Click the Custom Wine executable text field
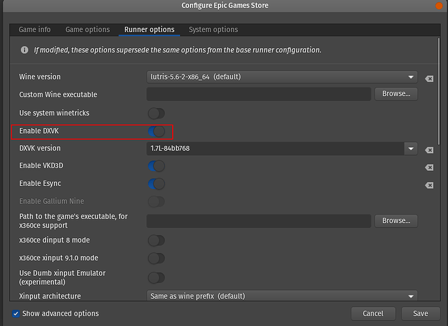The image size is (448, 326). point(259,95)
